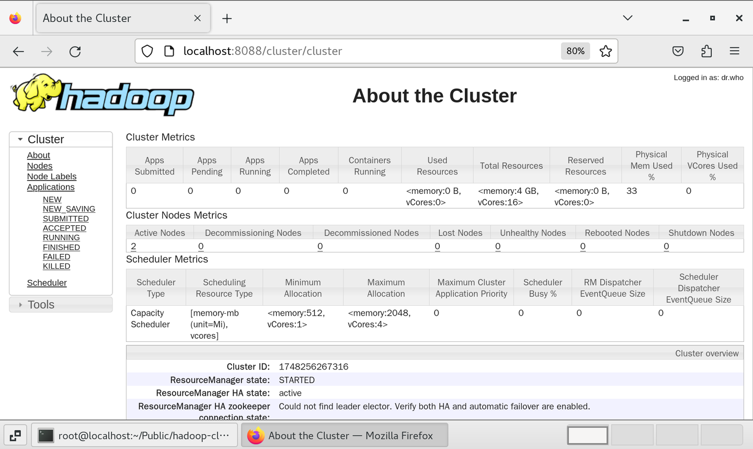The image size is (753, 449).
Task: Open the Nodes page link
Action: (x=40, y=166)
